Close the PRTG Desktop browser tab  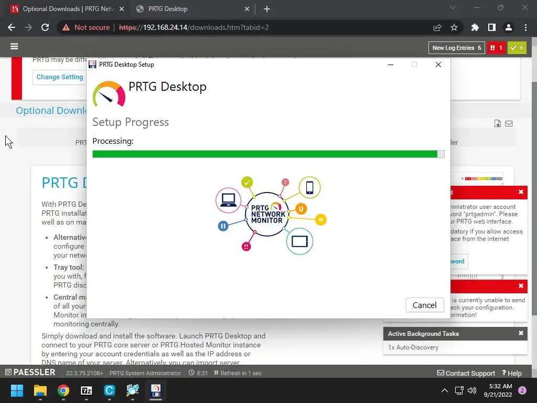(x=247, y=9)
